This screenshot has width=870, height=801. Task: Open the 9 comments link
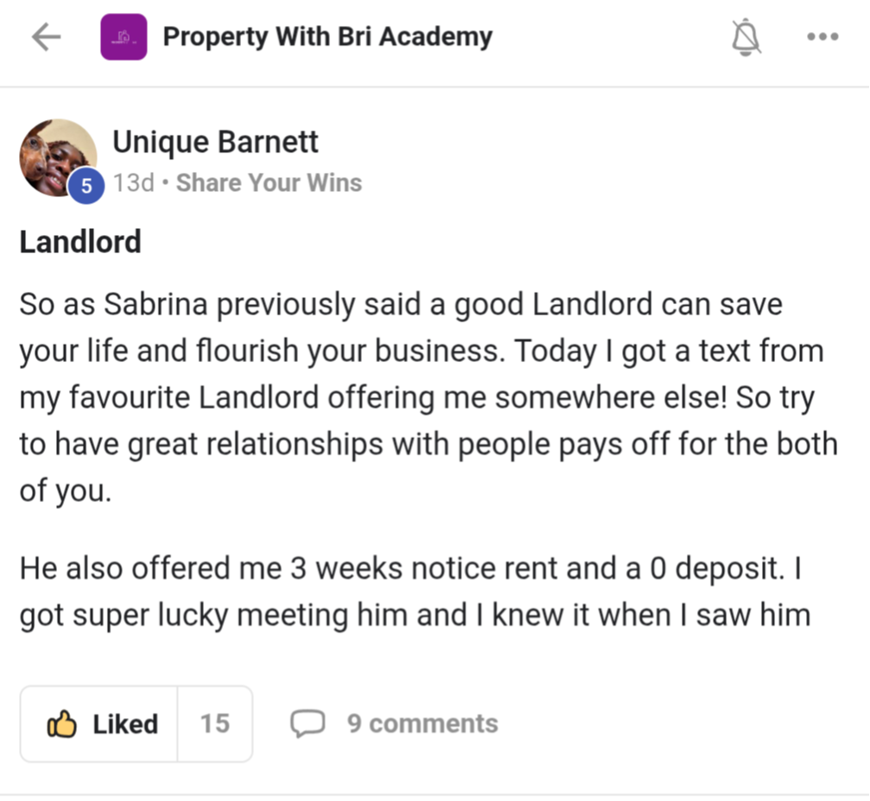(x=422, y=724)
